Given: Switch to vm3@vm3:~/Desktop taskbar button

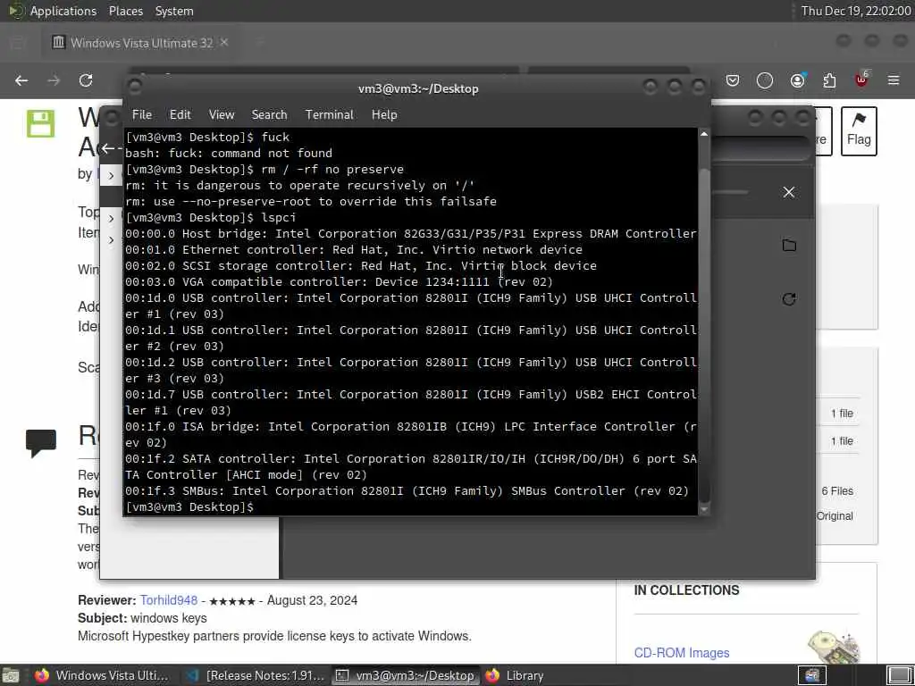Looking at the screenshot, I should coord(406,675).
